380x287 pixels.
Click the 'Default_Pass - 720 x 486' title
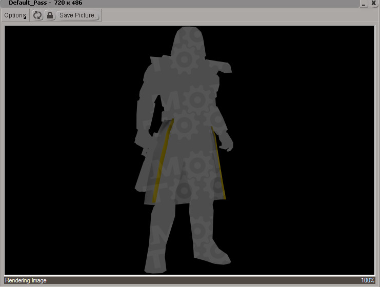pyautogui.click(x=45, y=3)
